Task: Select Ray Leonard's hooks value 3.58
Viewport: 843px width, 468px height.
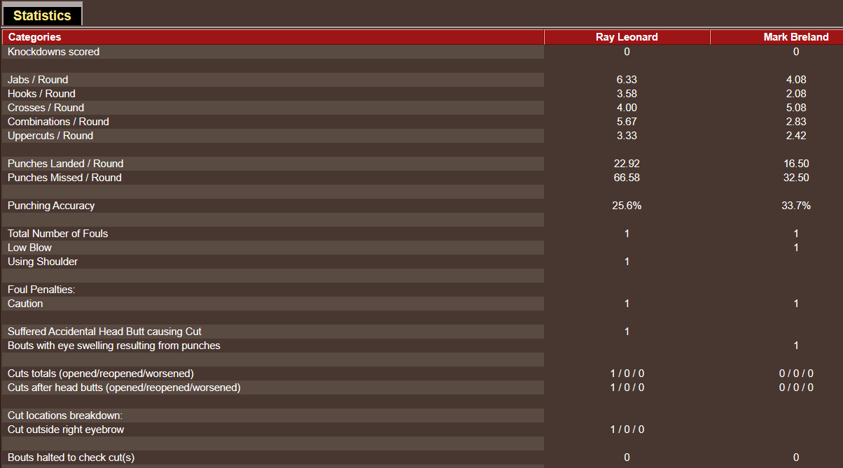Action: [627, 94]
